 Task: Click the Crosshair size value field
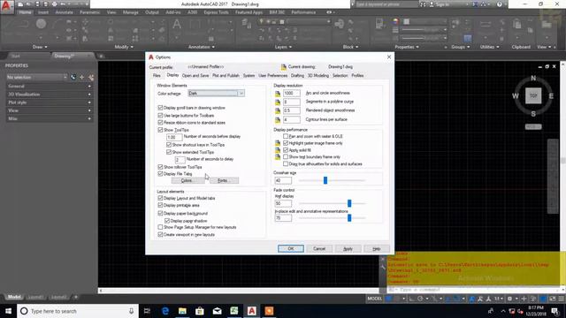283,180
